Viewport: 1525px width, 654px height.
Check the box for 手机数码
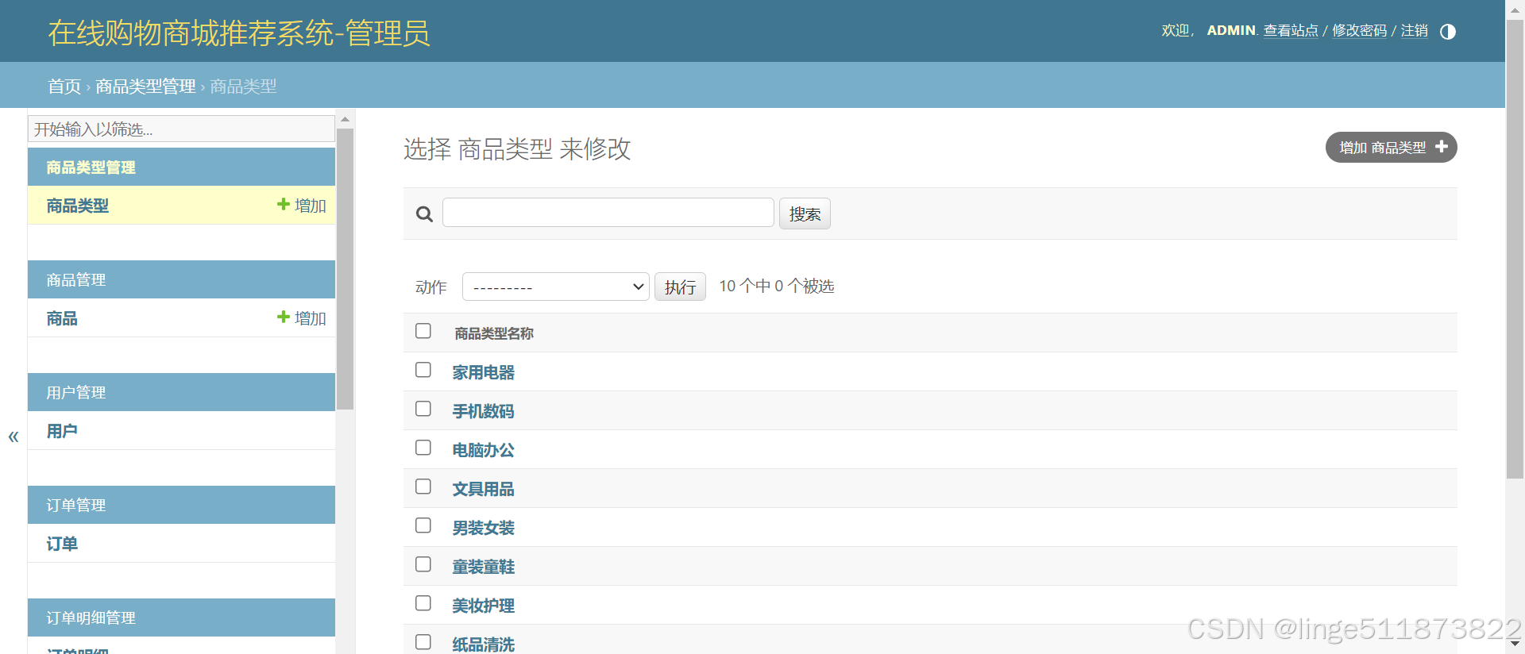pyautogui.click(x=423, y=409)
